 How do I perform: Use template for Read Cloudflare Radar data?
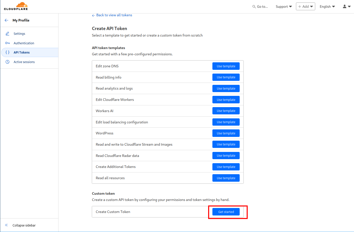[226, 155]
